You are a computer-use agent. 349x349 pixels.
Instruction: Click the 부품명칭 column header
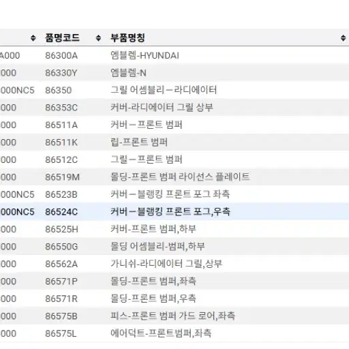(127, 37)
